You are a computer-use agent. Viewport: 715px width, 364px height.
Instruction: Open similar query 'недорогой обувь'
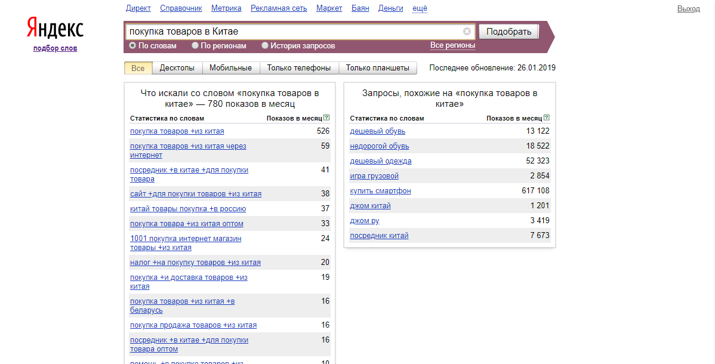[x=380, y=146]
